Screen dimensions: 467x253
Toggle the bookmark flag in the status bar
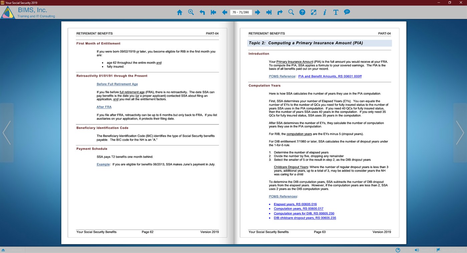(438, 250)
